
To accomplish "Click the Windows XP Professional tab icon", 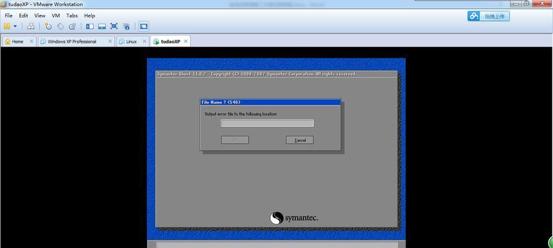I will 43,42.
